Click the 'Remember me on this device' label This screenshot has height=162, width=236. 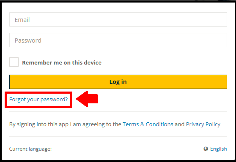62,62
